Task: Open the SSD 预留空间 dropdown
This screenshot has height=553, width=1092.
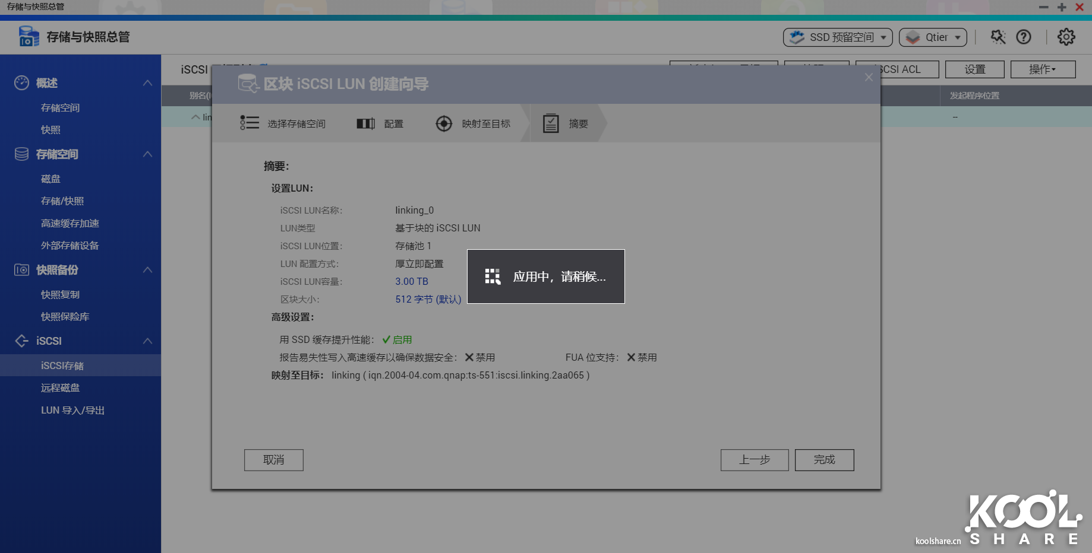Action: [838, 37]
